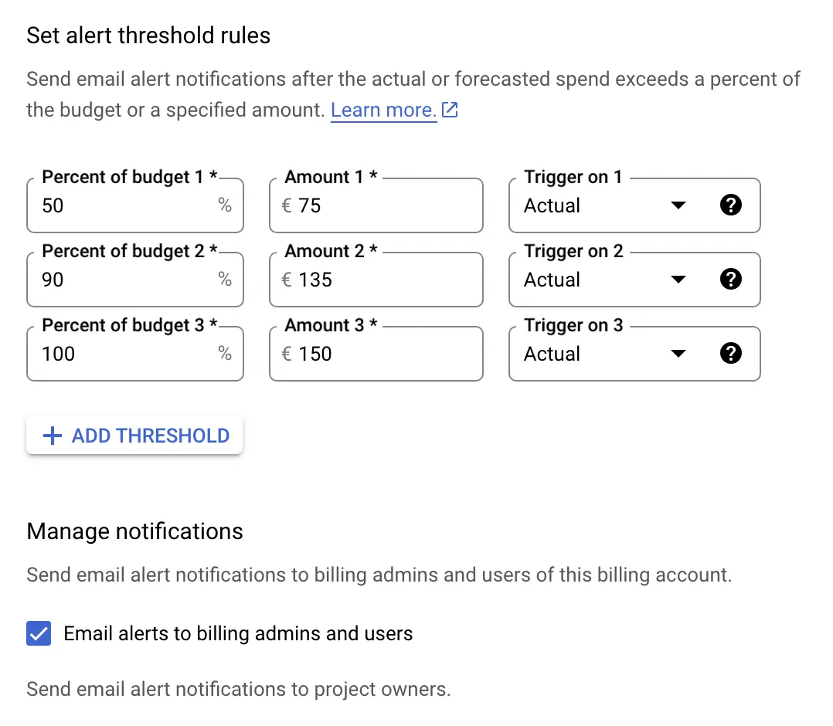Click the Amount 3 input showing 150
833x726 pixels.
(386, 355)
